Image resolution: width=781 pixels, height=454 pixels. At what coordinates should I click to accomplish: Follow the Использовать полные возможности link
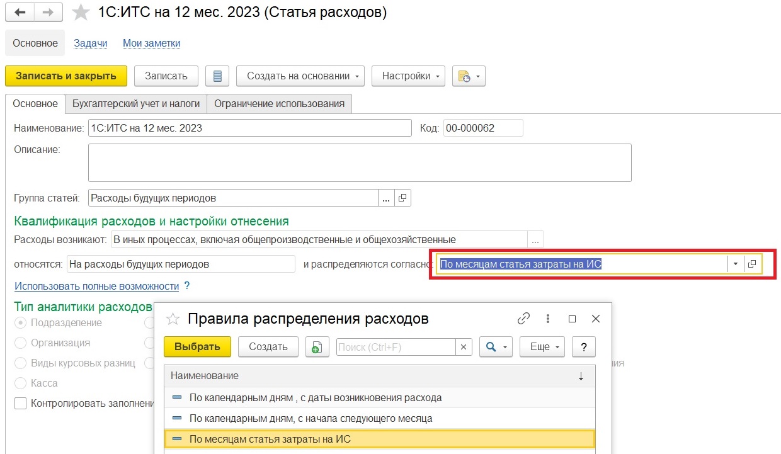(x=97, y=287)
